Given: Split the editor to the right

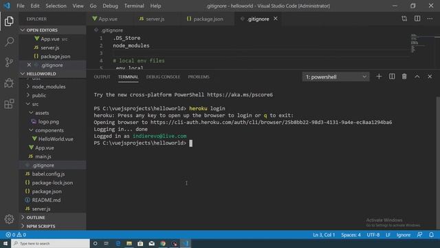Looking at the screenshot, I should click(417, 19).
